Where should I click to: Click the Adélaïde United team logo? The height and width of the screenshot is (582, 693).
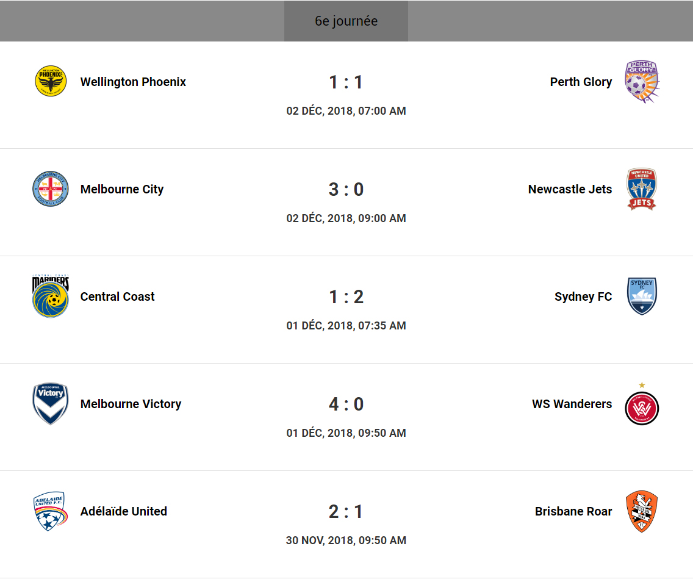pos(51,511)
